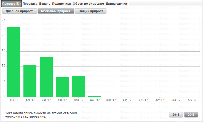Click the дек '17 axis label
203x122 pixels.
(x=192, y=100)
